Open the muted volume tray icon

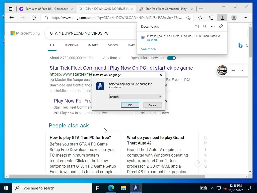click(x=224, y=188)
